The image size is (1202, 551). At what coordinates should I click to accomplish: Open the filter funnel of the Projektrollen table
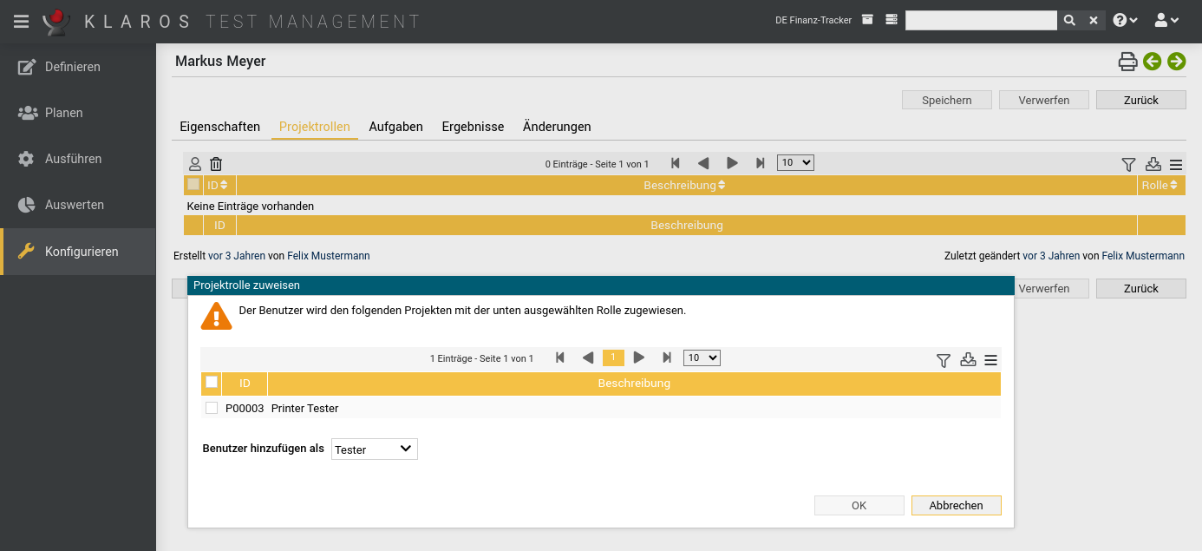1128,164
